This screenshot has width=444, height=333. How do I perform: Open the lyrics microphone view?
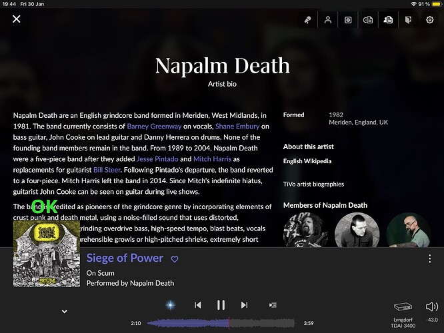click(308, 20)
